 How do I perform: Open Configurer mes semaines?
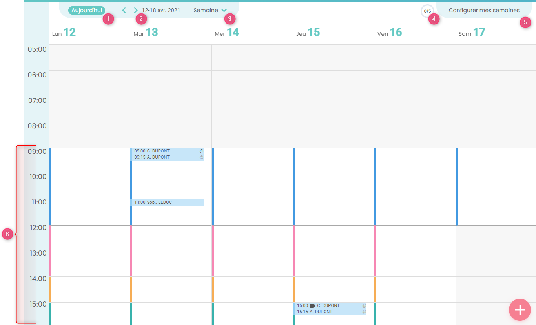[x=484, y=10]
